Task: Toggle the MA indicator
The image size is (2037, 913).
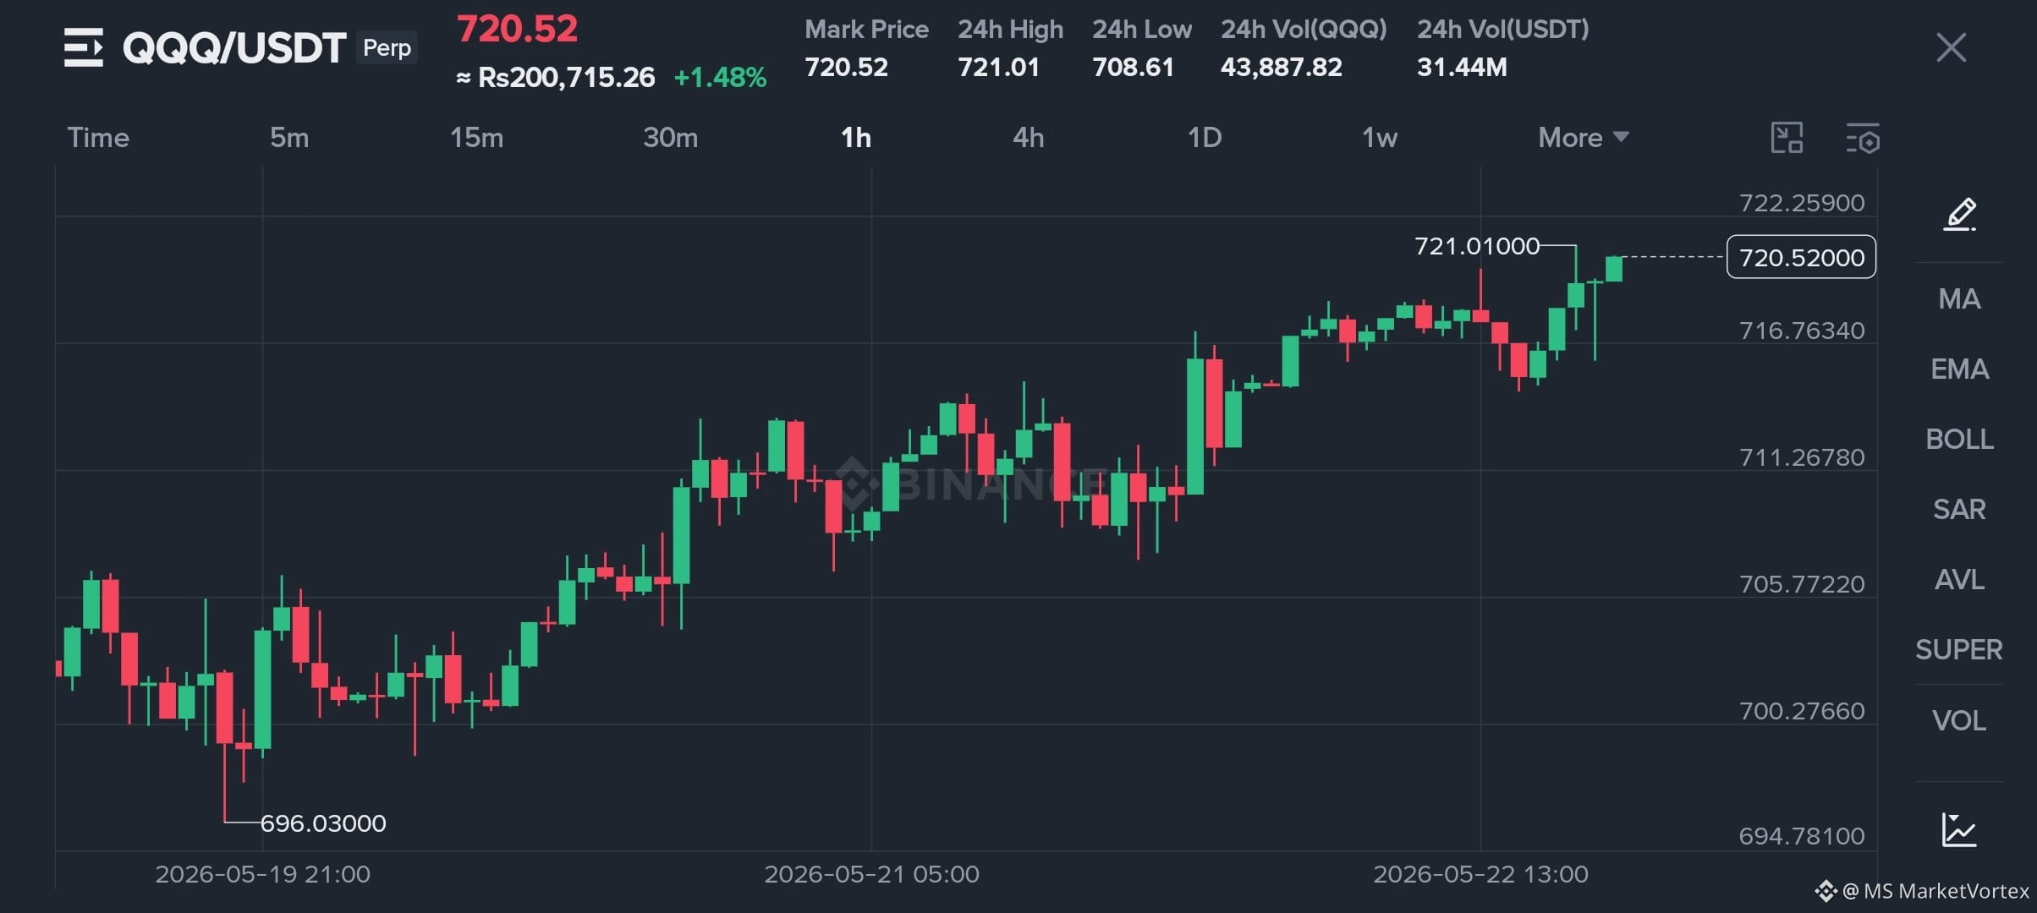Action: tap(1959, 298)
